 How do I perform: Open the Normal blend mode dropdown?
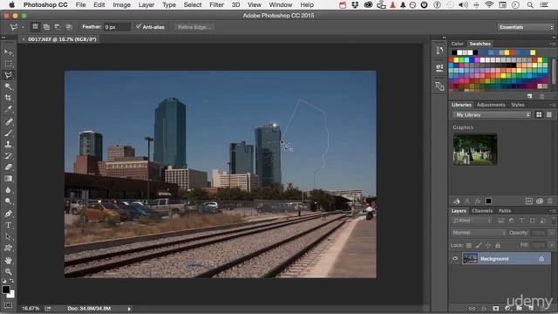coord(479,233)
